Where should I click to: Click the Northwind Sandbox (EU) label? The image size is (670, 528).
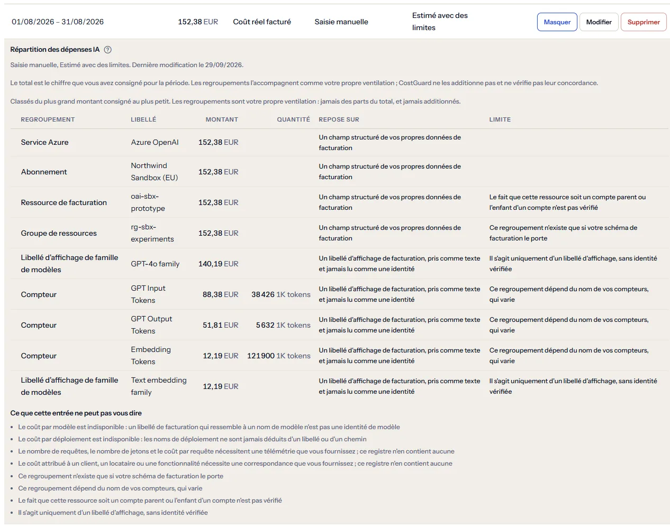154,172
